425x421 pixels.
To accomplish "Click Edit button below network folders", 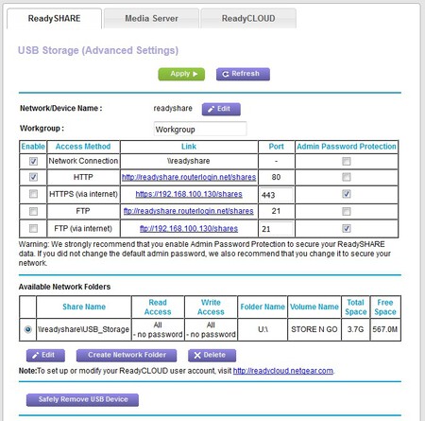I will 45,356.
